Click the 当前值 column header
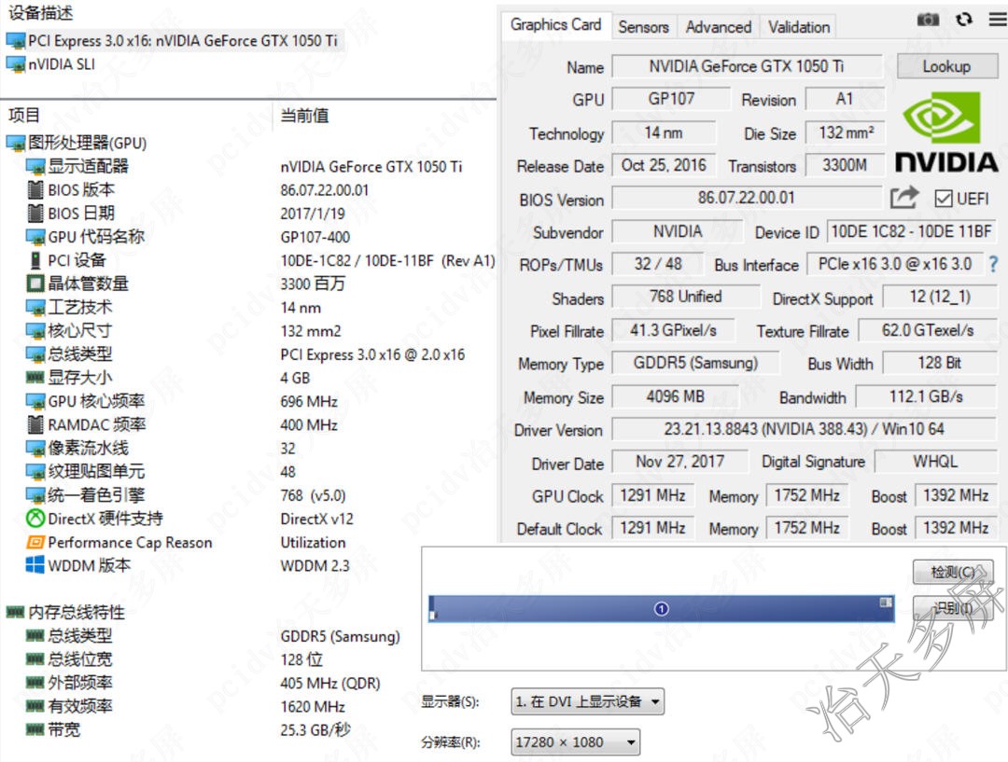Viewport: 1008px width, 762px height. point(304,116)
